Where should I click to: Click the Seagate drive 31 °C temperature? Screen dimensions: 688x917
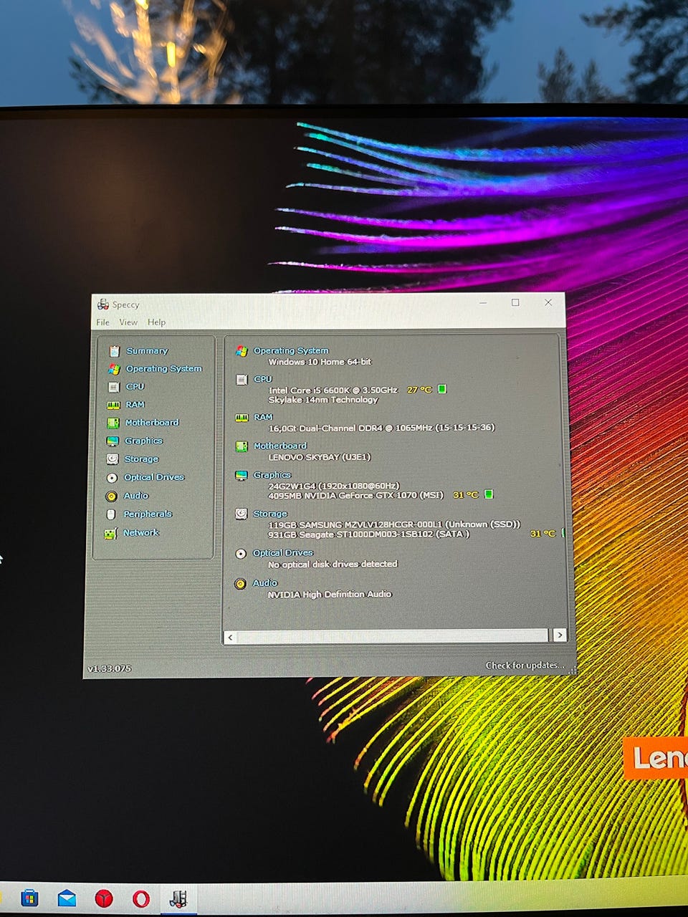point(543,534)
